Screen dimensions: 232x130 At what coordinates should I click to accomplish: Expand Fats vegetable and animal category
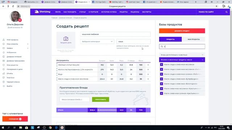coord(182,55)
